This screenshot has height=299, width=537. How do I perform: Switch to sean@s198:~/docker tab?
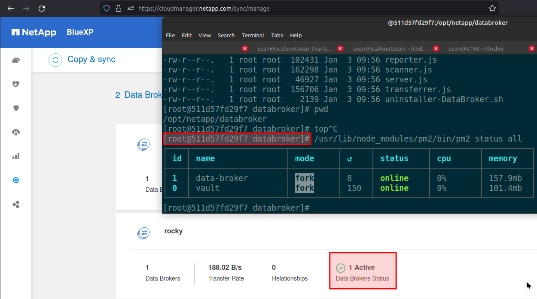476,48
